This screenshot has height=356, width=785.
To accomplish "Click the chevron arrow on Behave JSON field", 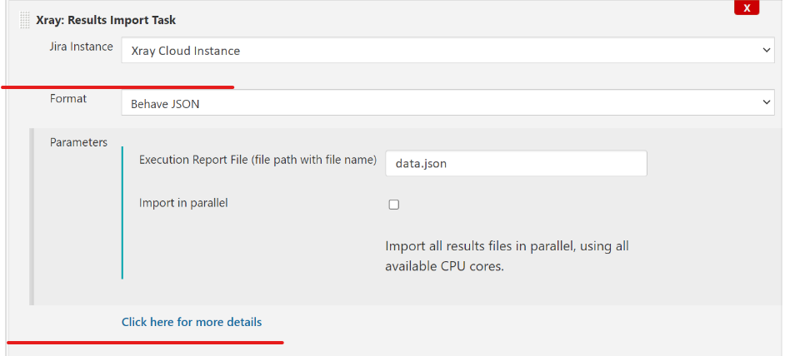I will coord(766,102).
